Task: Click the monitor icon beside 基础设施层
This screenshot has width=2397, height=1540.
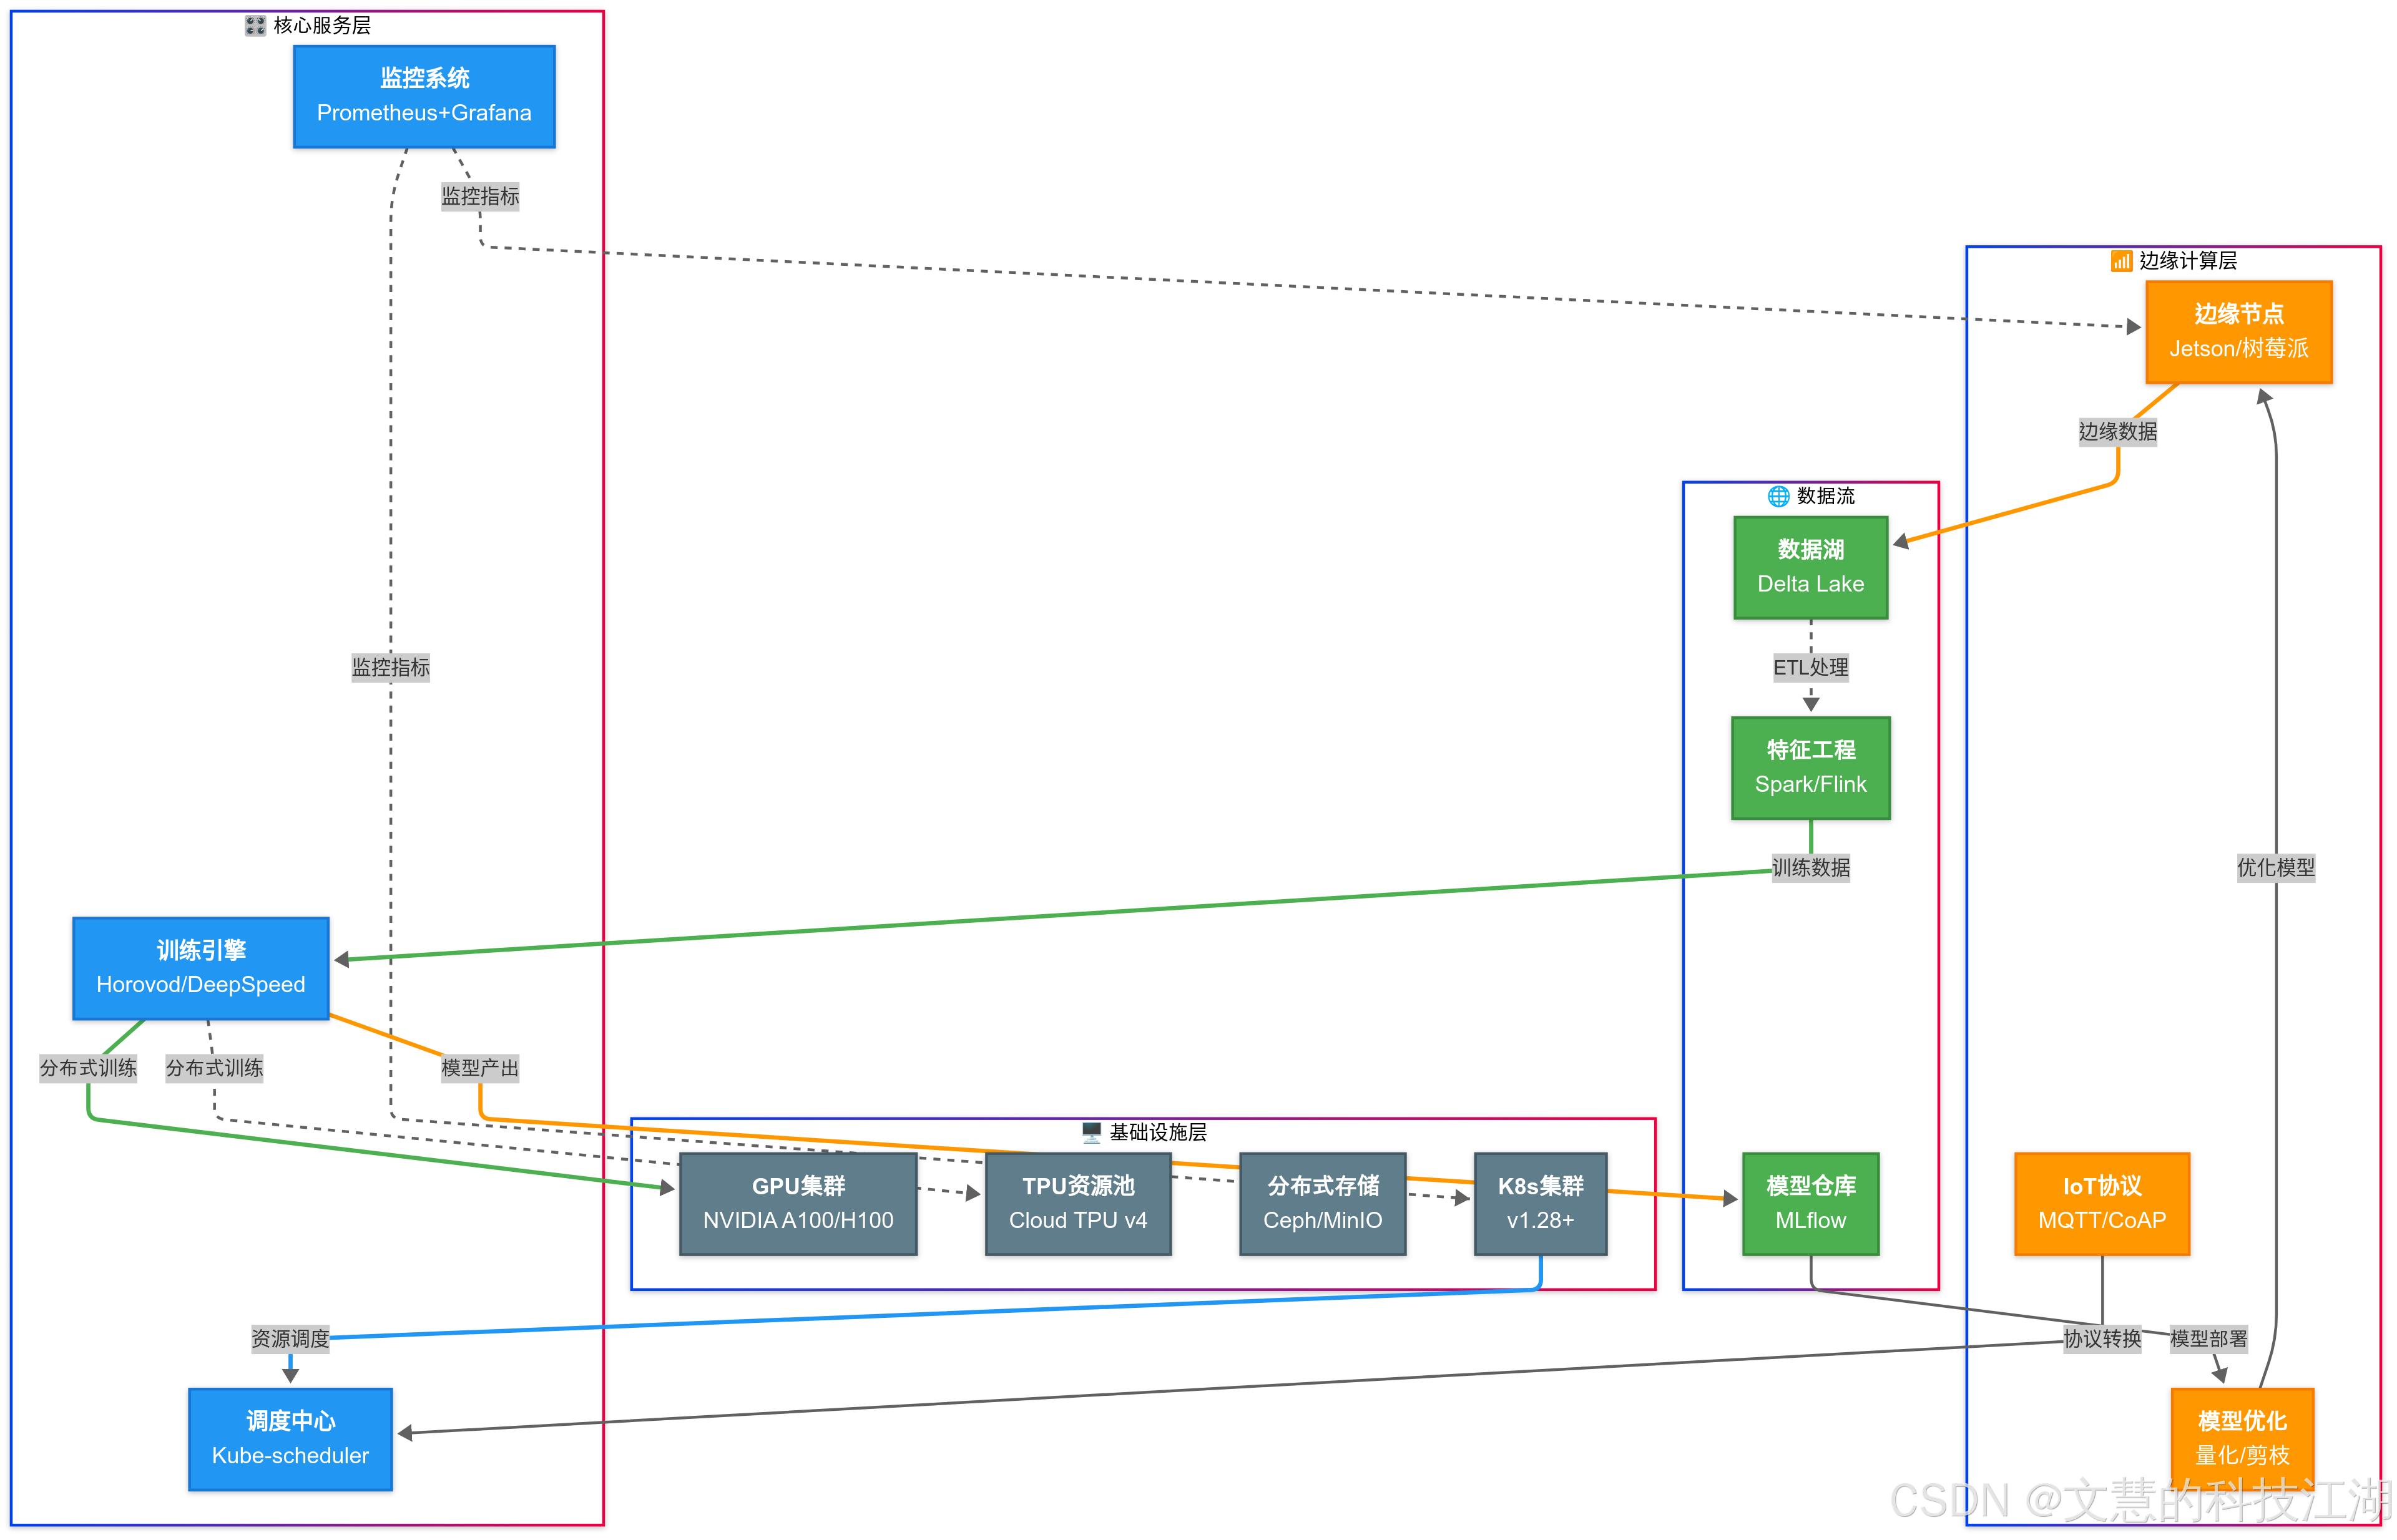Action: (x=1092, y=1132)
